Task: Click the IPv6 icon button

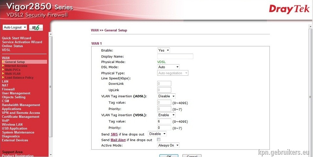Action: click(x=36, y=27)
